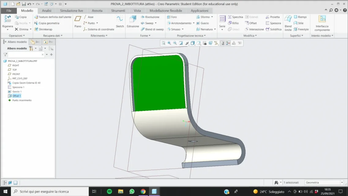Expand Progettazione tecnica group
Viewport: 348px width, 196px height.
(x=191, y=36)
